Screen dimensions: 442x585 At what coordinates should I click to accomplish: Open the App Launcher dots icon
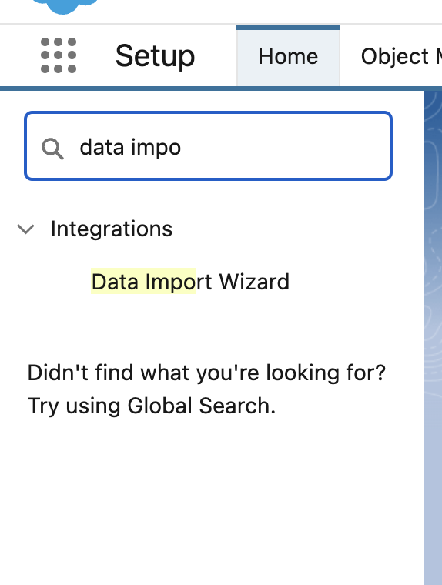point(59,55)
